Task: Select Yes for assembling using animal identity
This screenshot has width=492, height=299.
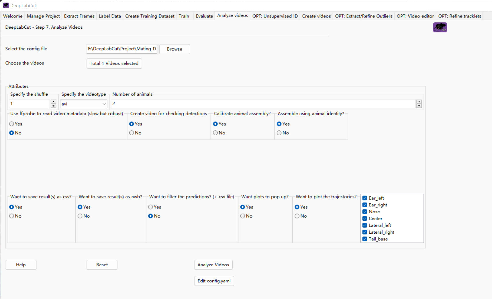Action: click(279, 124)
